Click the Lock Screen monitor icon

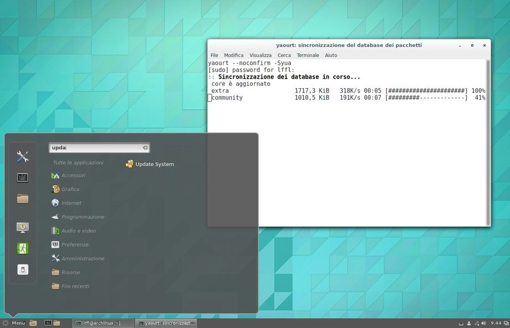click(x=22, y=227)
